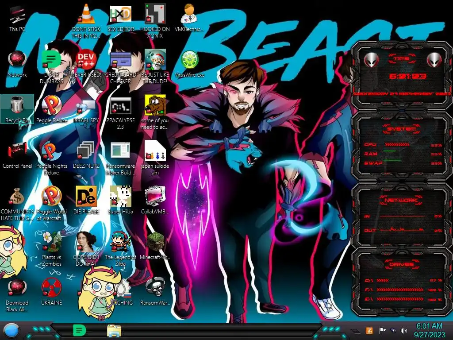The image size is (453, 340).
Task: Open the green DIFOR DUMBASS shortcut icon
Action: tap(51, 60)
